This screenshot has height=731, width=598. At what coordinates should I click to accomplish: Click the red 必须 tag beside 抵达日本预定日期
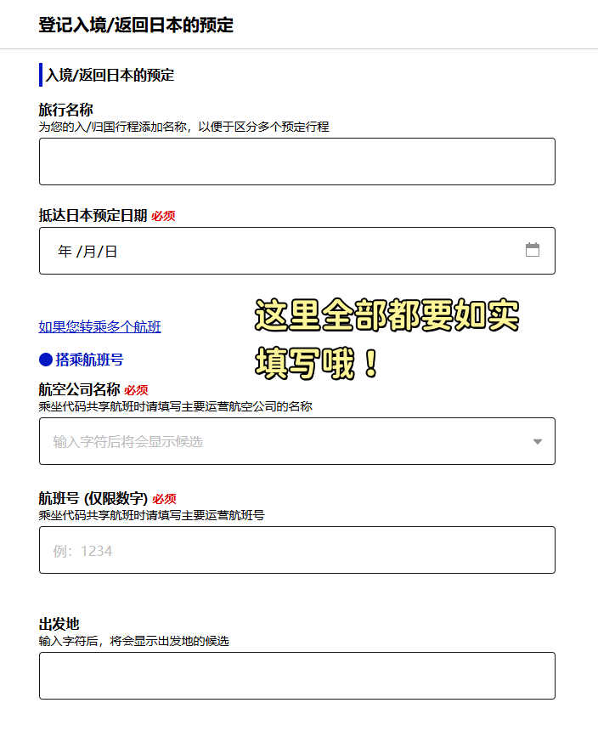coord(163,216)
